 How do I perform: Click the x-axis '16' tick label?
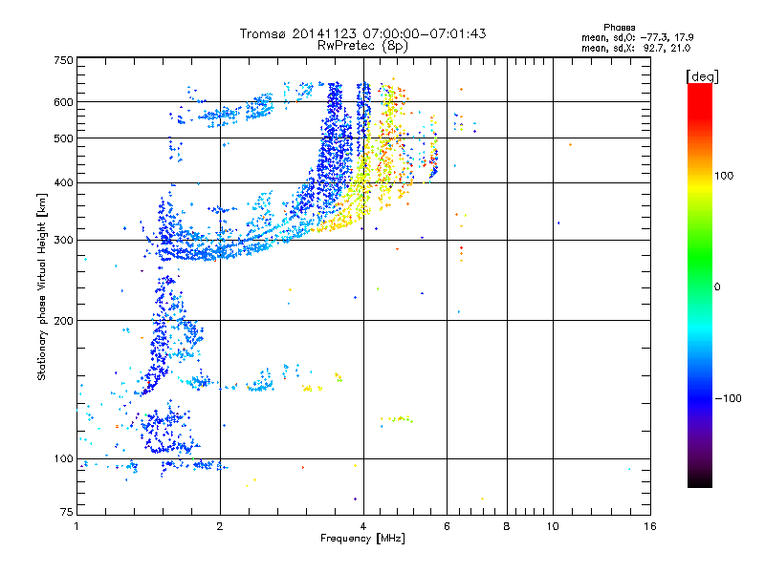650,526
